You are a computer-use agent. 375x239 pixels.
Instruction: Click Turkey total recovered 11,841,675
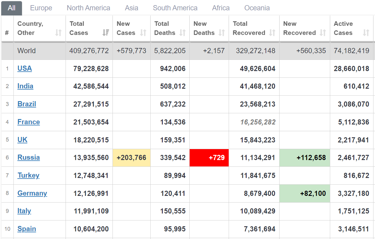point(258,176)
